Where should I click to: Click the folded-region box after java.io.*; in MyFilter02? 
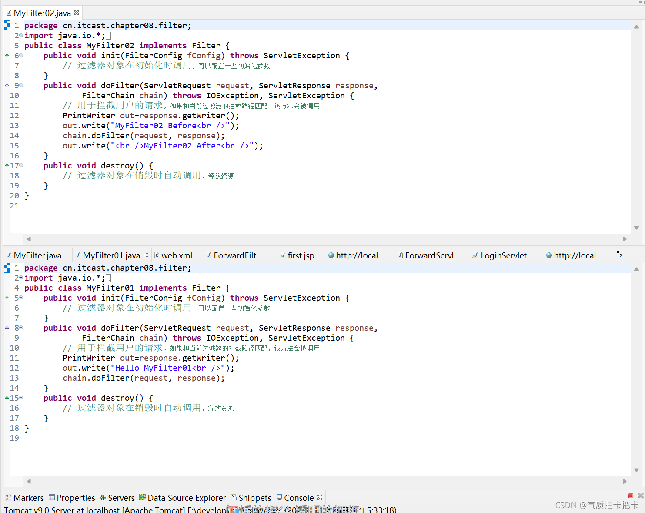pos(108,36)
